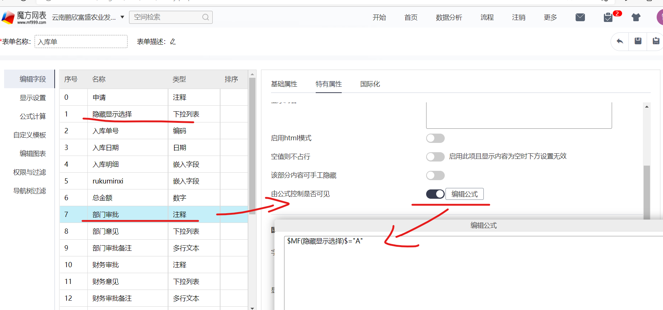Open 流程 menu

(x=487, y=17)
